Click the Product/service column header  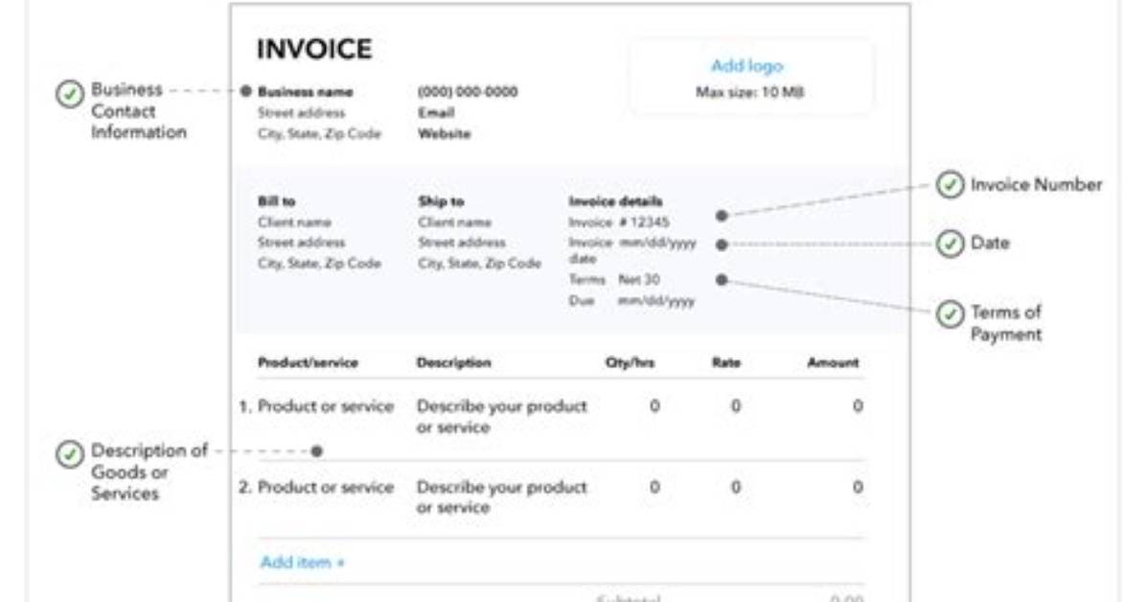tap(308, 362)
